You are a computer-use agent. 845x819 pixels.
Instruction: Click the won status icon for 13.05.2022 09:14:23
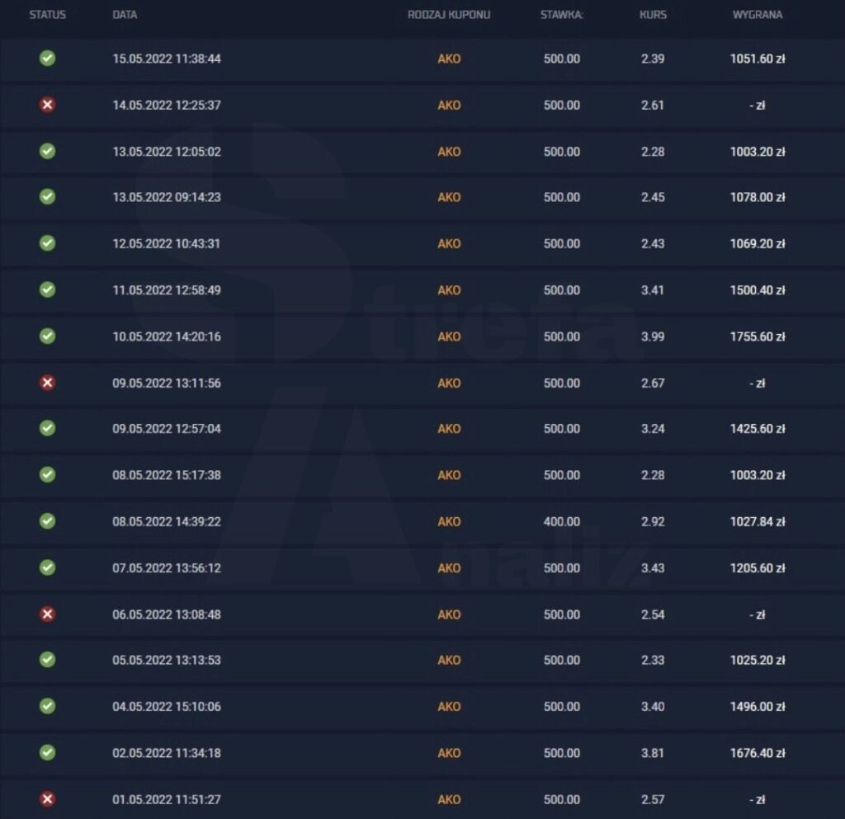pos(47,196)
